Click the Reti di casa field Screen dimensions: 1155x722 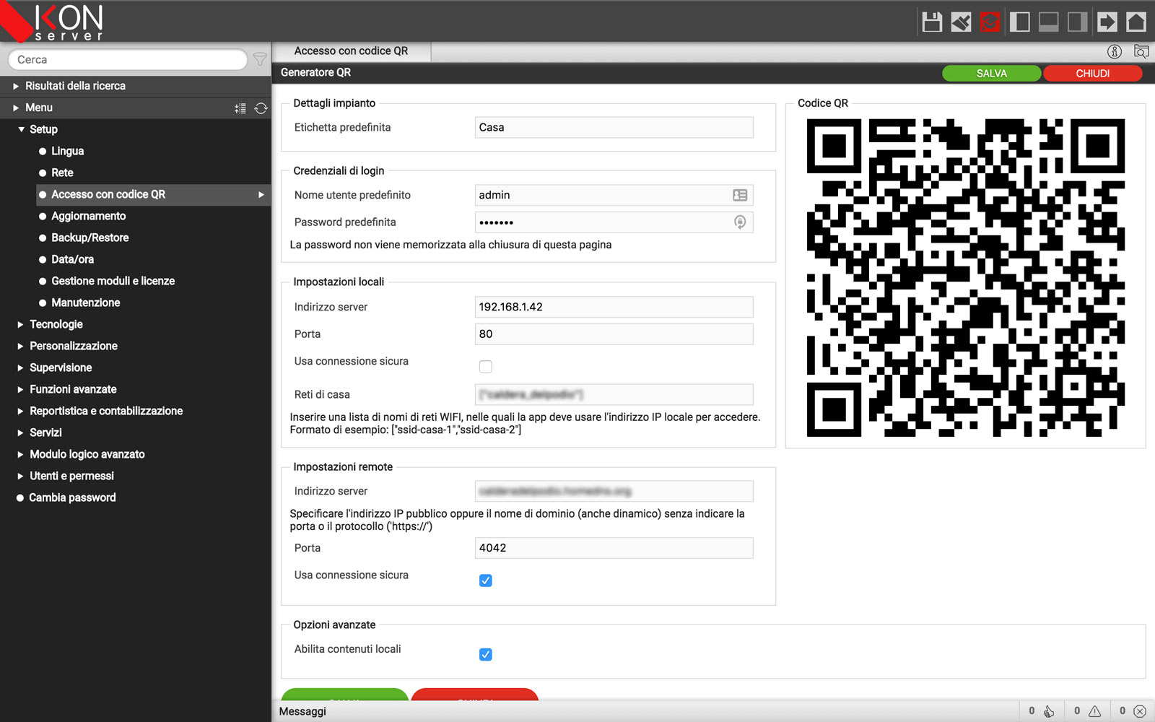pos(614,394)
